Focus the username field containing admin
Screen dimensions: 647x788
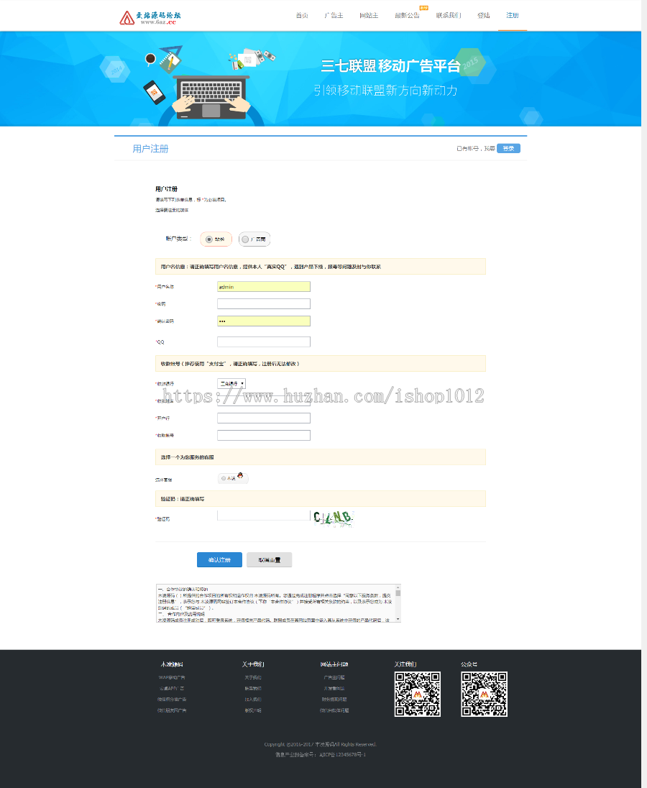click(x=264, y=286)
